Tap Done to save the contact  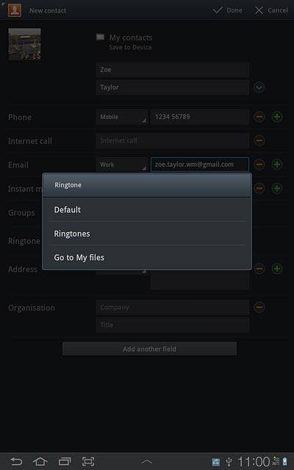click(227, 10)
